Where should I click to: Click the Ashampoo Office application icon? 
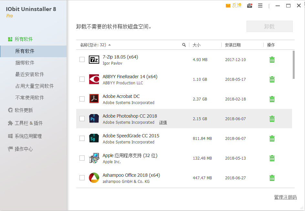pos(94,178)
